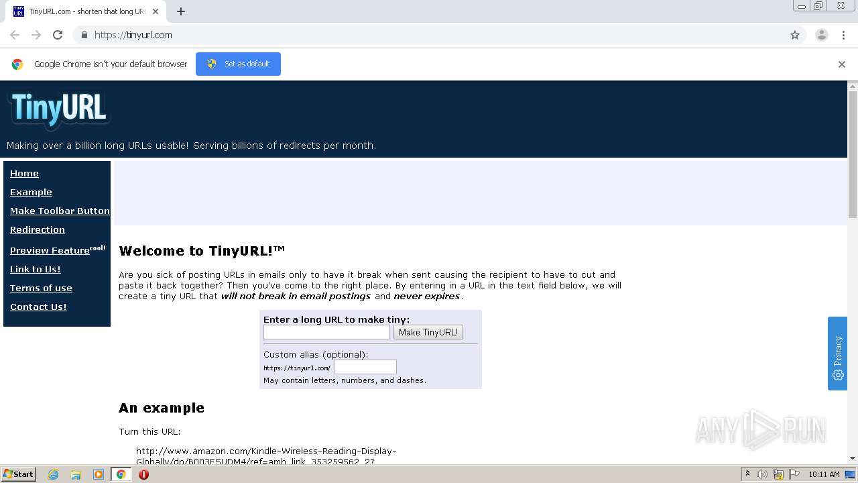Open a new tab with plus icon
Viewport: 858px width, 483px height.
[x=181, y=11]
